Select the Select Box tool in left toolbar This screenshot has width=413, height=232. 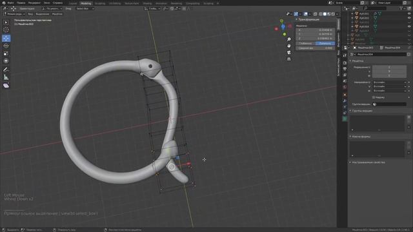pos(6,23)
